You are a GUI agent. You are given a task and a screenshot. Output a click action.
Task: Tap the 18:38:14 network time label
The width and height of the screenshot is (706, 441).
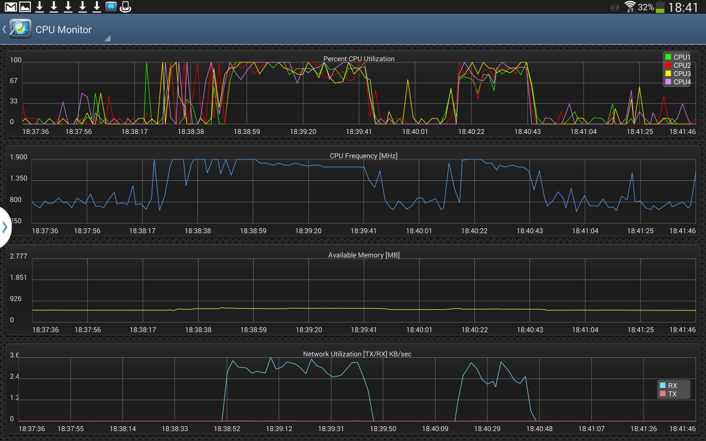[x=122, y=428]
